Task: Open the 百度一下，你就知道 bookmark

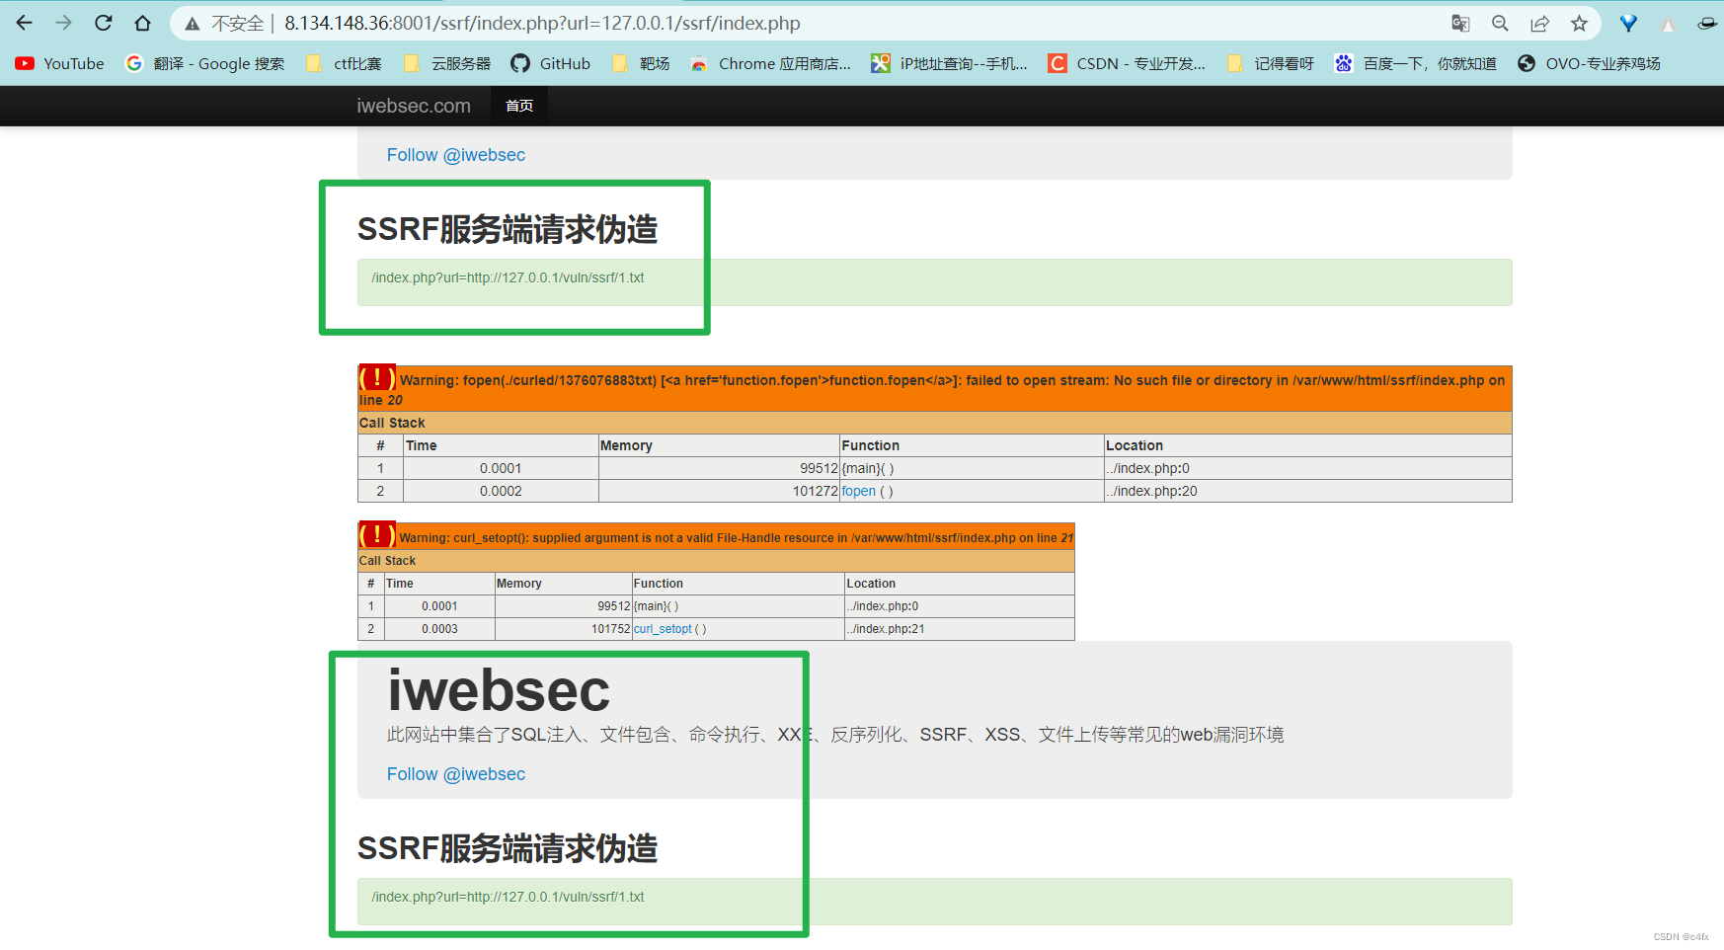Action: (x=1416, y=64)
